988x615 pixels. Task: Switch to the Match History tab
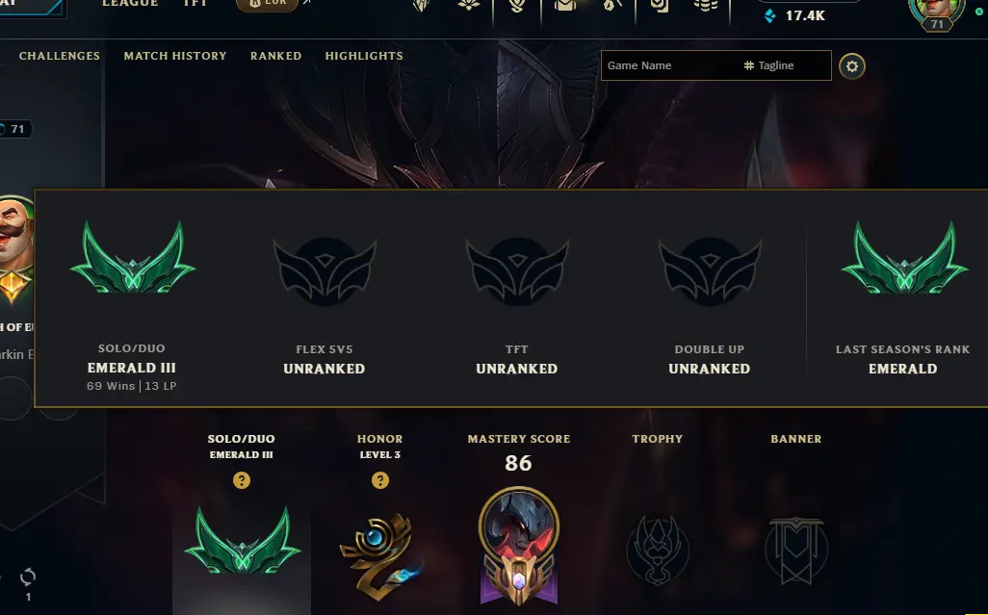tap(175, 56)
